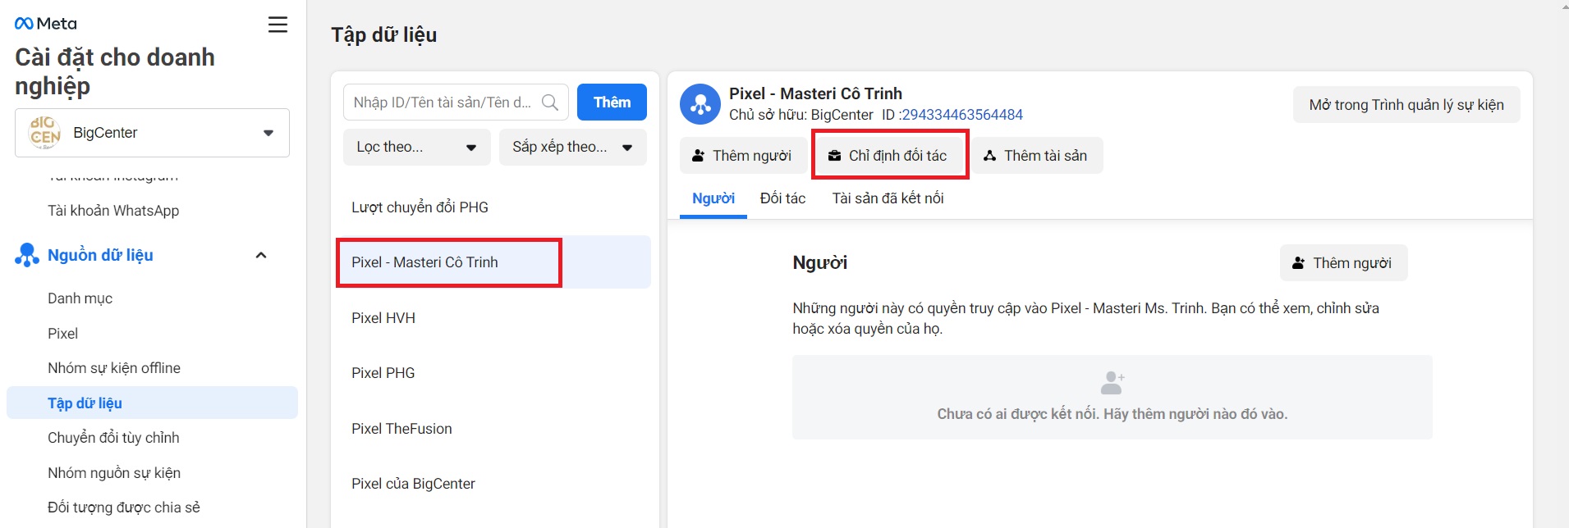
Task: Click Thêm tài sản button
Action: tap(1036, 156)
